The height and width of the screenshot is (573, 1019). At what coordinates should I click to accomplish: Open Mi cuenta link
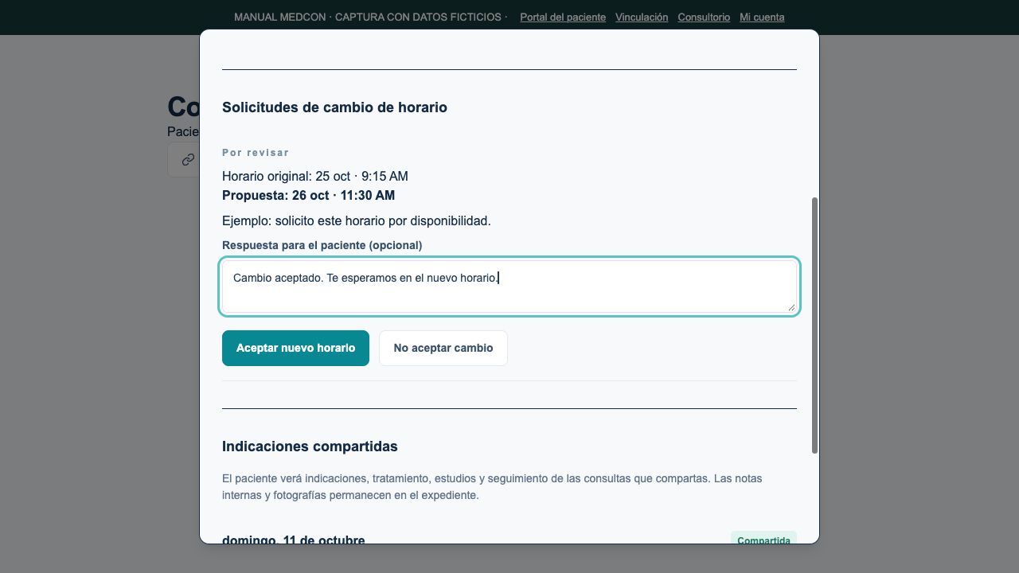click(762, 17)
